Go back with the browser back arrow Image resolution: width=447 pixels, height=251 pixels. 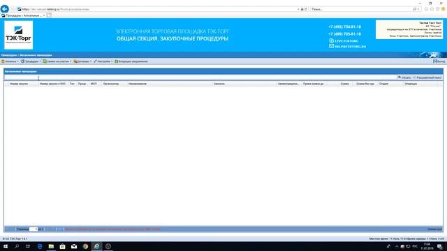(5, 9)
